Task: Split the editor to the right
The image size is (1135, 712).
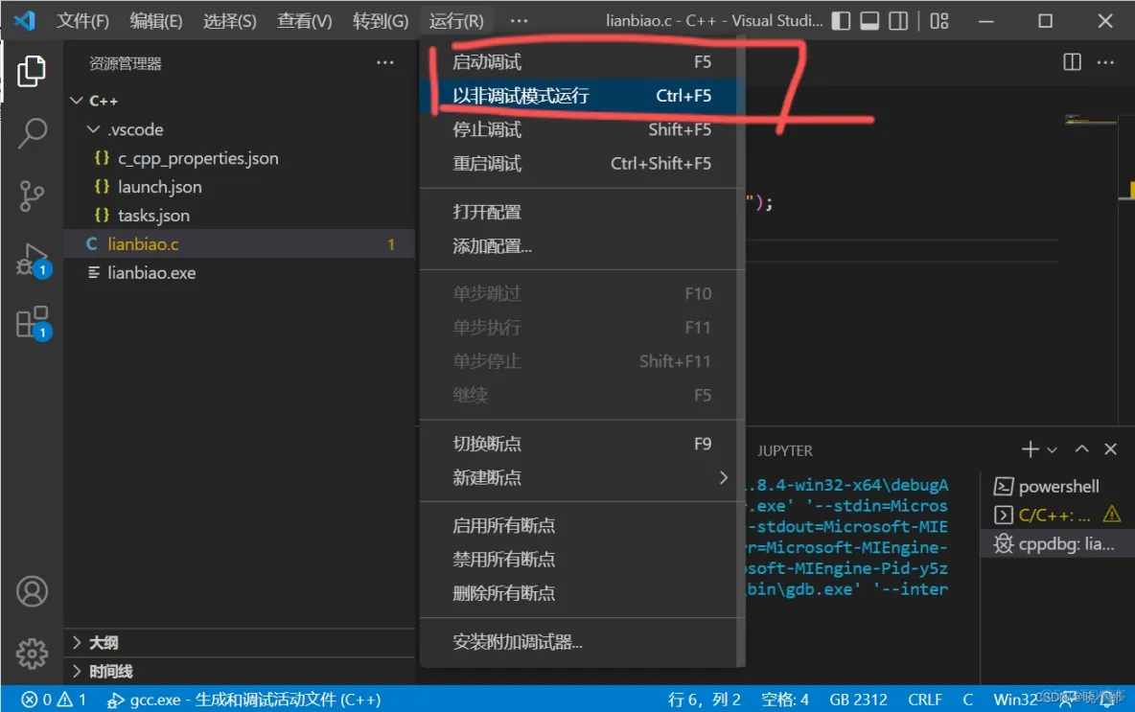Action: (1072, 62)
